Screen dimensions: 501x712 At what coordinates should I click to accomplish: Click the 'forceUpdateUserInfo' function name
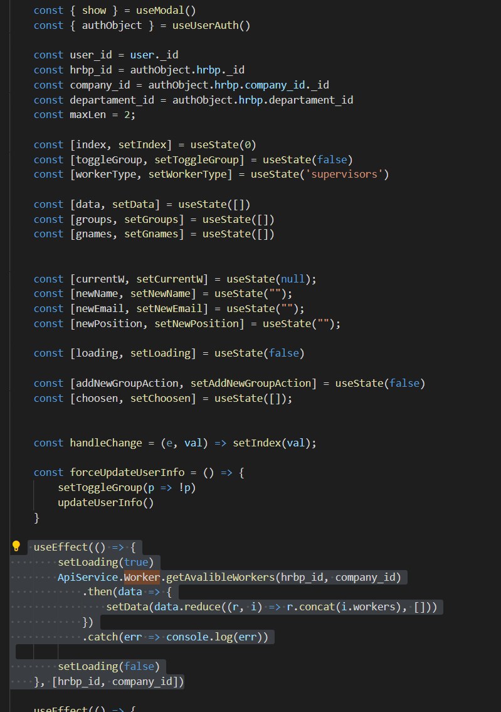(127, 472)
